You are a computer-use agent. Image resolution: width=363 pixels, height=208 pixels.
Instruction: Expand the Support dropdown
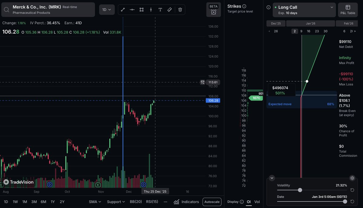(116, 202)
